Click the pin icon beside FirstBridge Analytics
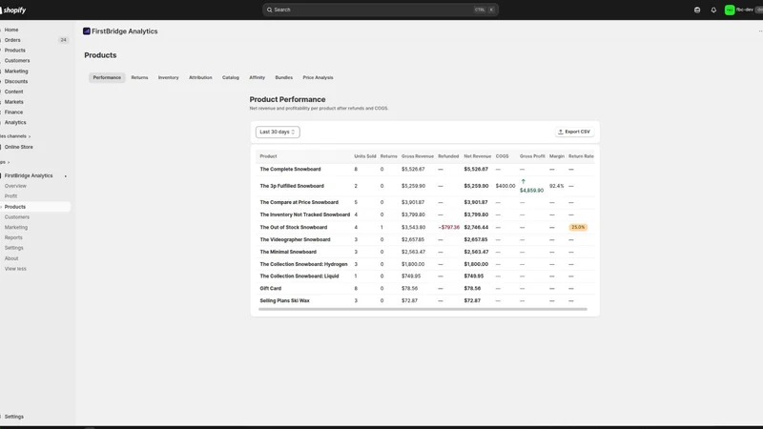The image size is (763, 429). 66,176
